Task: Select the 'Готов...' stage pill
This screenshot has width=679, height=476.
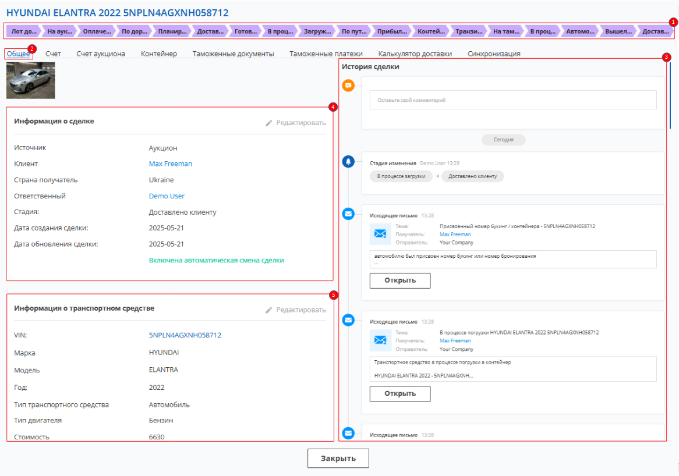Action: [x=246, y=31]
